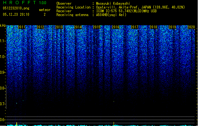The image size is (198, 126).
Task: Click the 0.9 kHz axis tick label
Action: pos(3,72)
